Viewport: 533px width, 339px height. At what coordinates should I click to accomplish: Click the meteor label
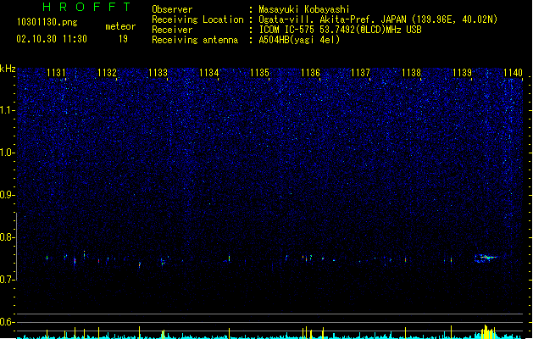pos(120,26)
